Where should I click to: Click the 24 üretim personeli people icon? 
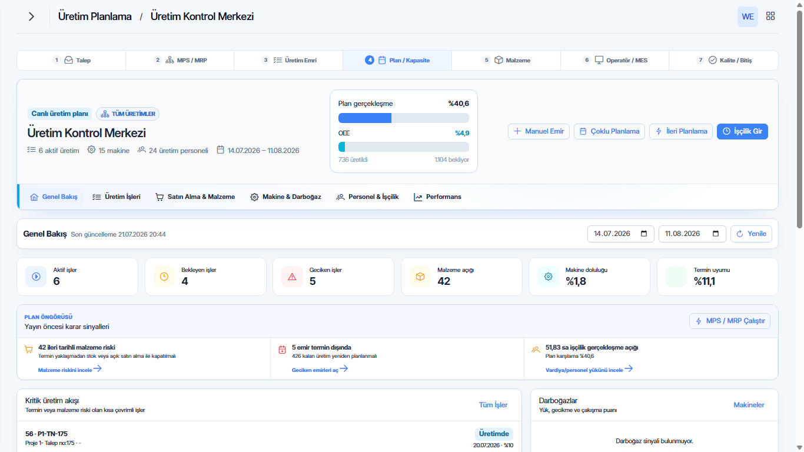pos(141,150)
